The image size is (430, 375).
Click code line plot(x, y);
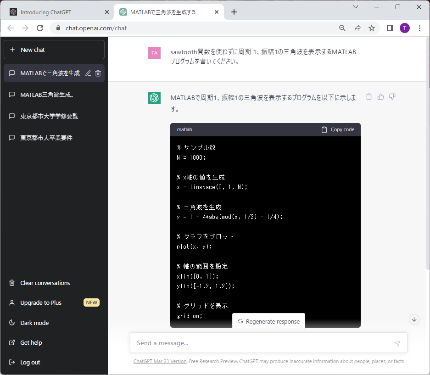[194, 246]
